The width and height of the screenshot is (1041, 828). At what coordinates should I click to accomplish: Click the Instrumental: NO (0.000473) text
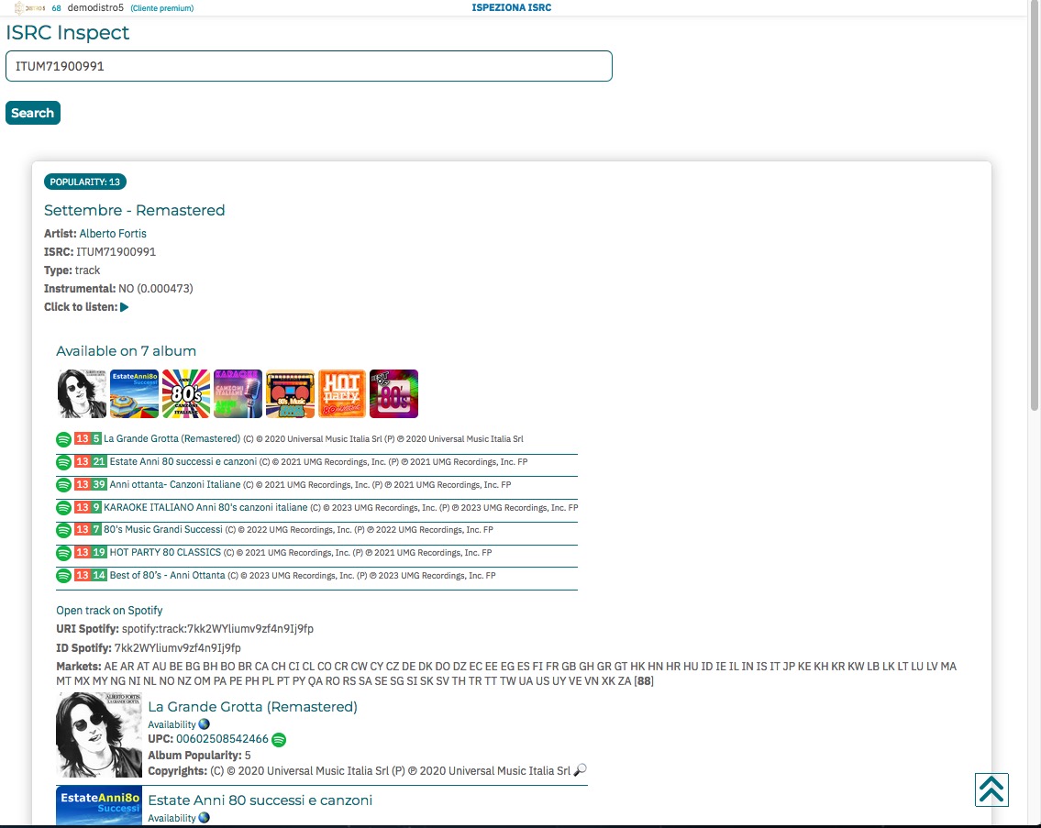[x=118, y=289]
